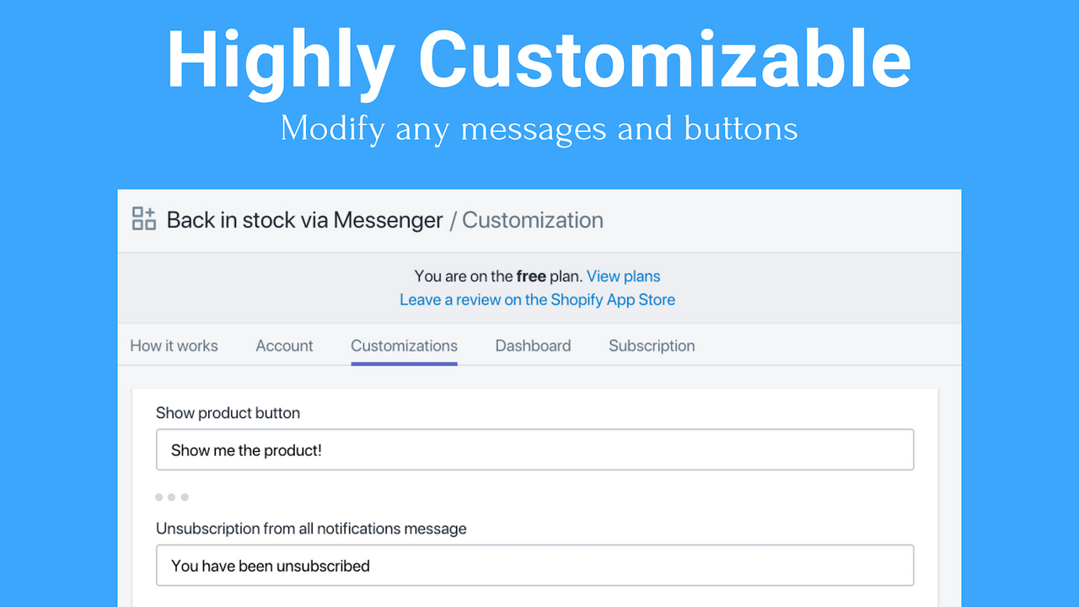The image size is (1079, 607).
Task: Click the active tab underline indicator
Action: (x=404, y=363)
